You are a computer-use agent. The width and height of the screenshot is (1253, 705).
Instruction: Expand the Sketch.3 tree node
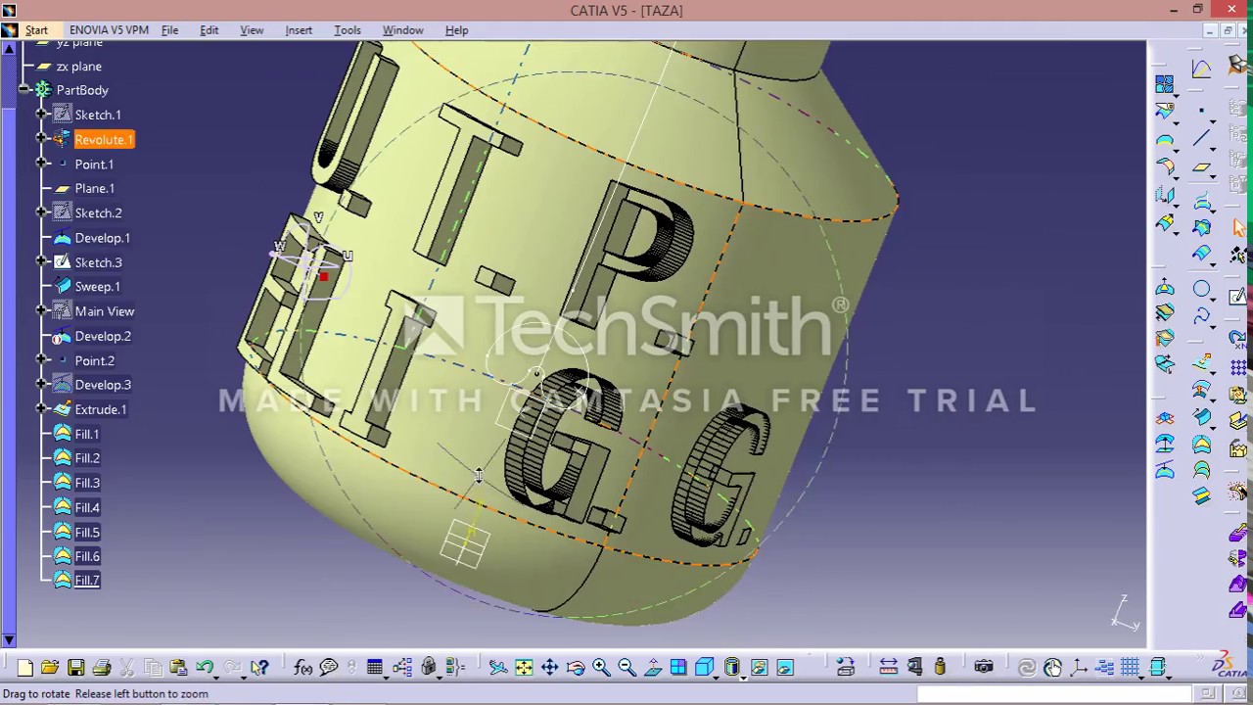click(41, 261)
